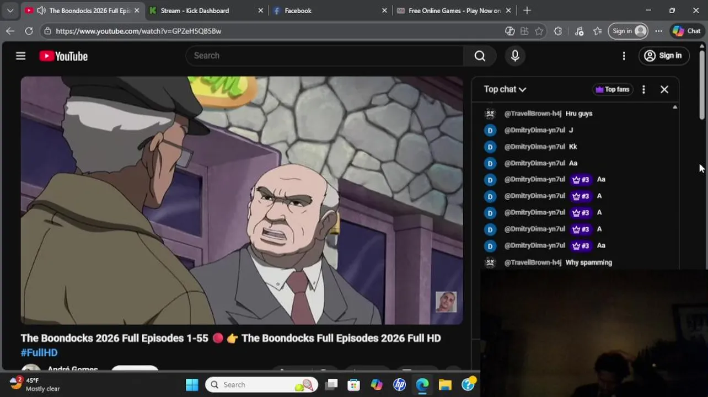Open Edge Settings and more ellipsis
This screenshot has height=397, width=708.
658,31
